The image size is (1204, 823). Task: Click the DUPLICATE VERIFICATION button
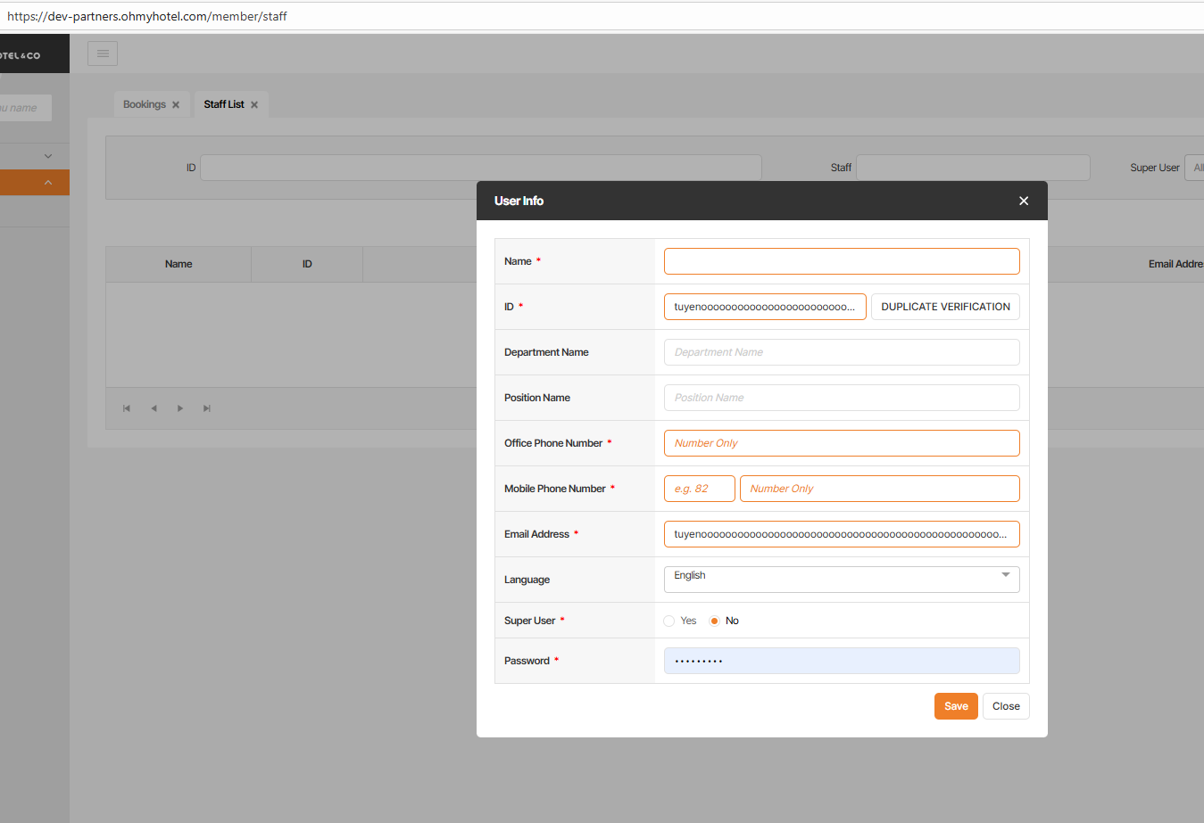point(945,307)
